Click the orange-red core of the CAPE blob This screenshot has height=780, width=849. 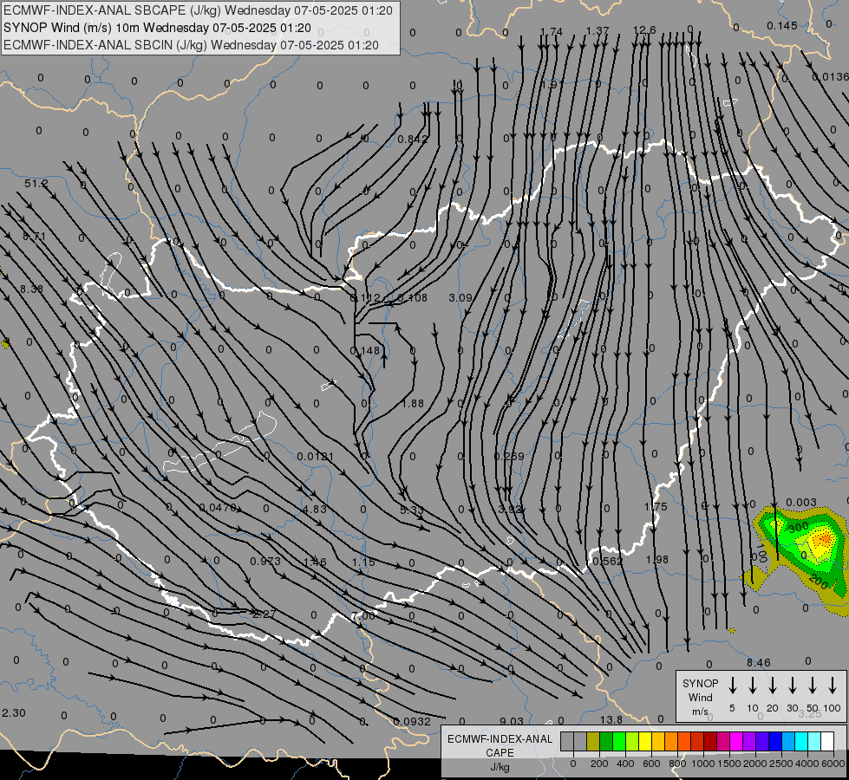[824, 539]
